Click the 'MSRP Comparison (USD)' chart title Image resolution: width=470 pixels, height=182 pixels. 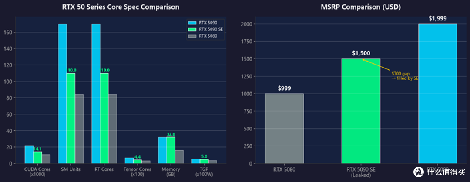click(361, 7)
